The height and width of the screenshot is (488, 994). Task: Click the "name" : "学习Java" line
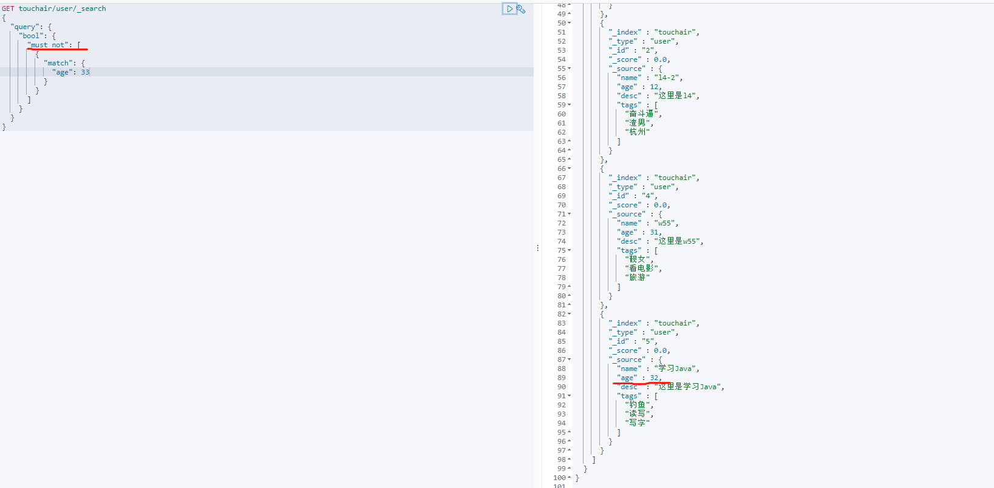point(658,369)
